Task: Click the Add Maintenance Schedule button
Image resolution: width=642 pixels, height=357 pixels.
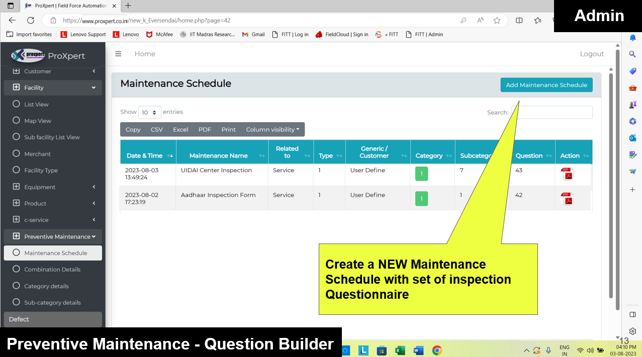Action: point(546,85)
